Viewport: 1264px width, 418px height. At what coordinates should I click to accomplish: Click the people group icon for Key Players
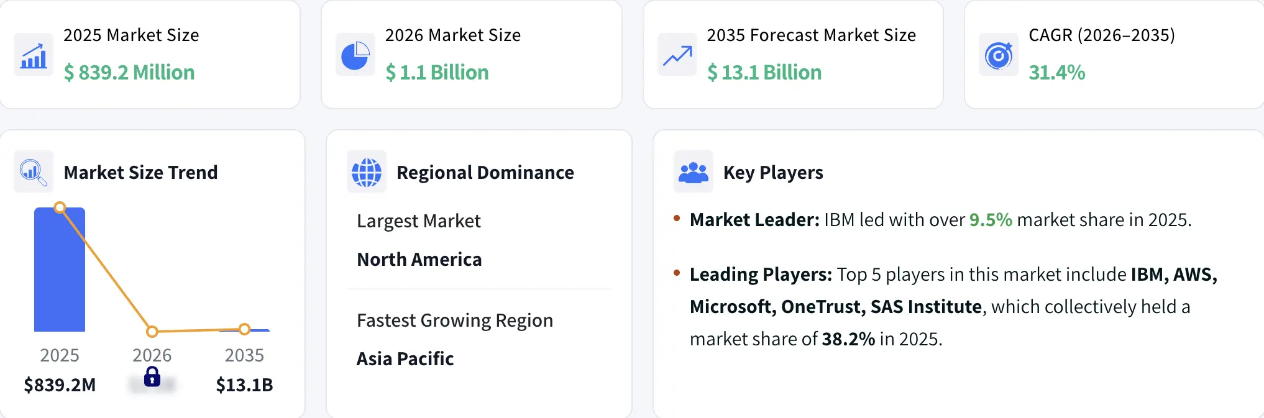click(x=694, y=171)
